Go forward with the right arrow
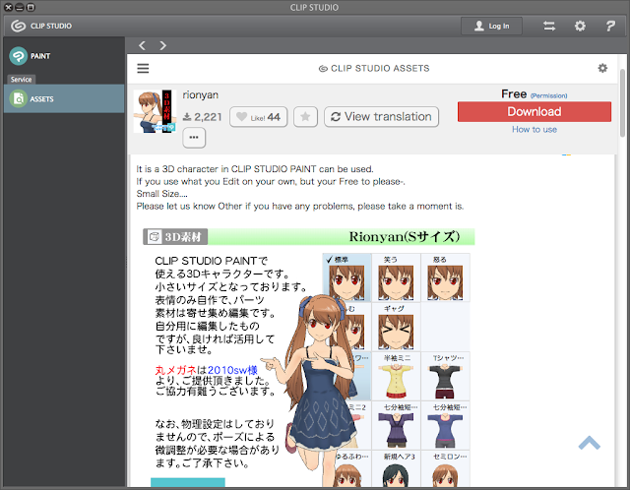This screenshot has height=490, width=630. 162,45
